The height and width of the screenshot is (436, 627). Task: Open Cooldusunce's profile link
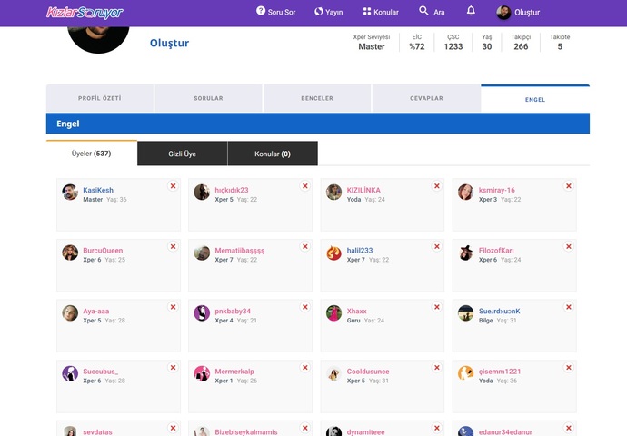tap(368, 372)
